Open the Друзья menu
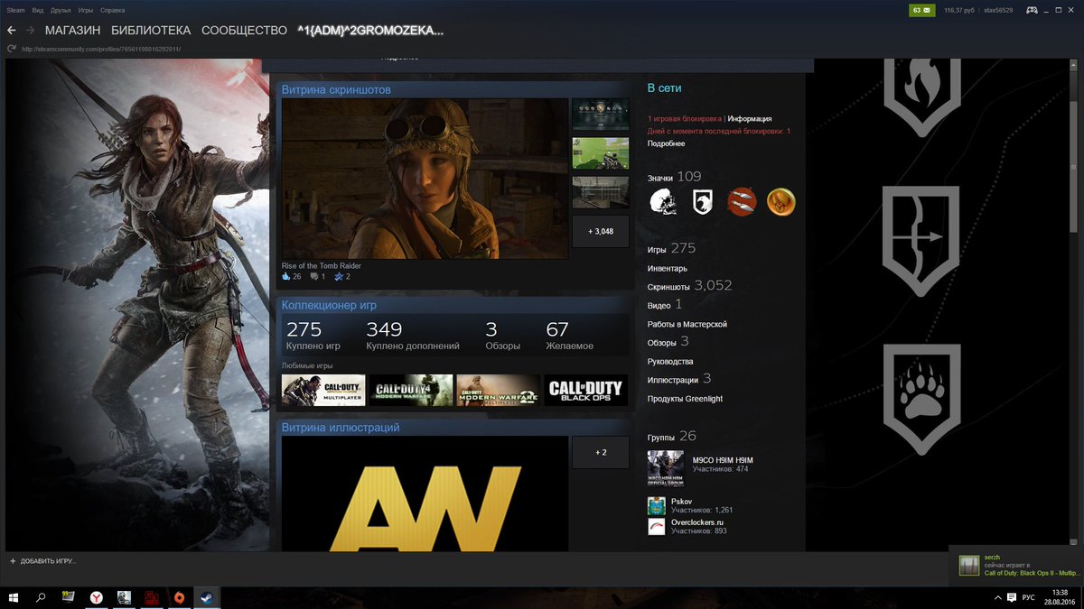 click(x=61, y=10)
